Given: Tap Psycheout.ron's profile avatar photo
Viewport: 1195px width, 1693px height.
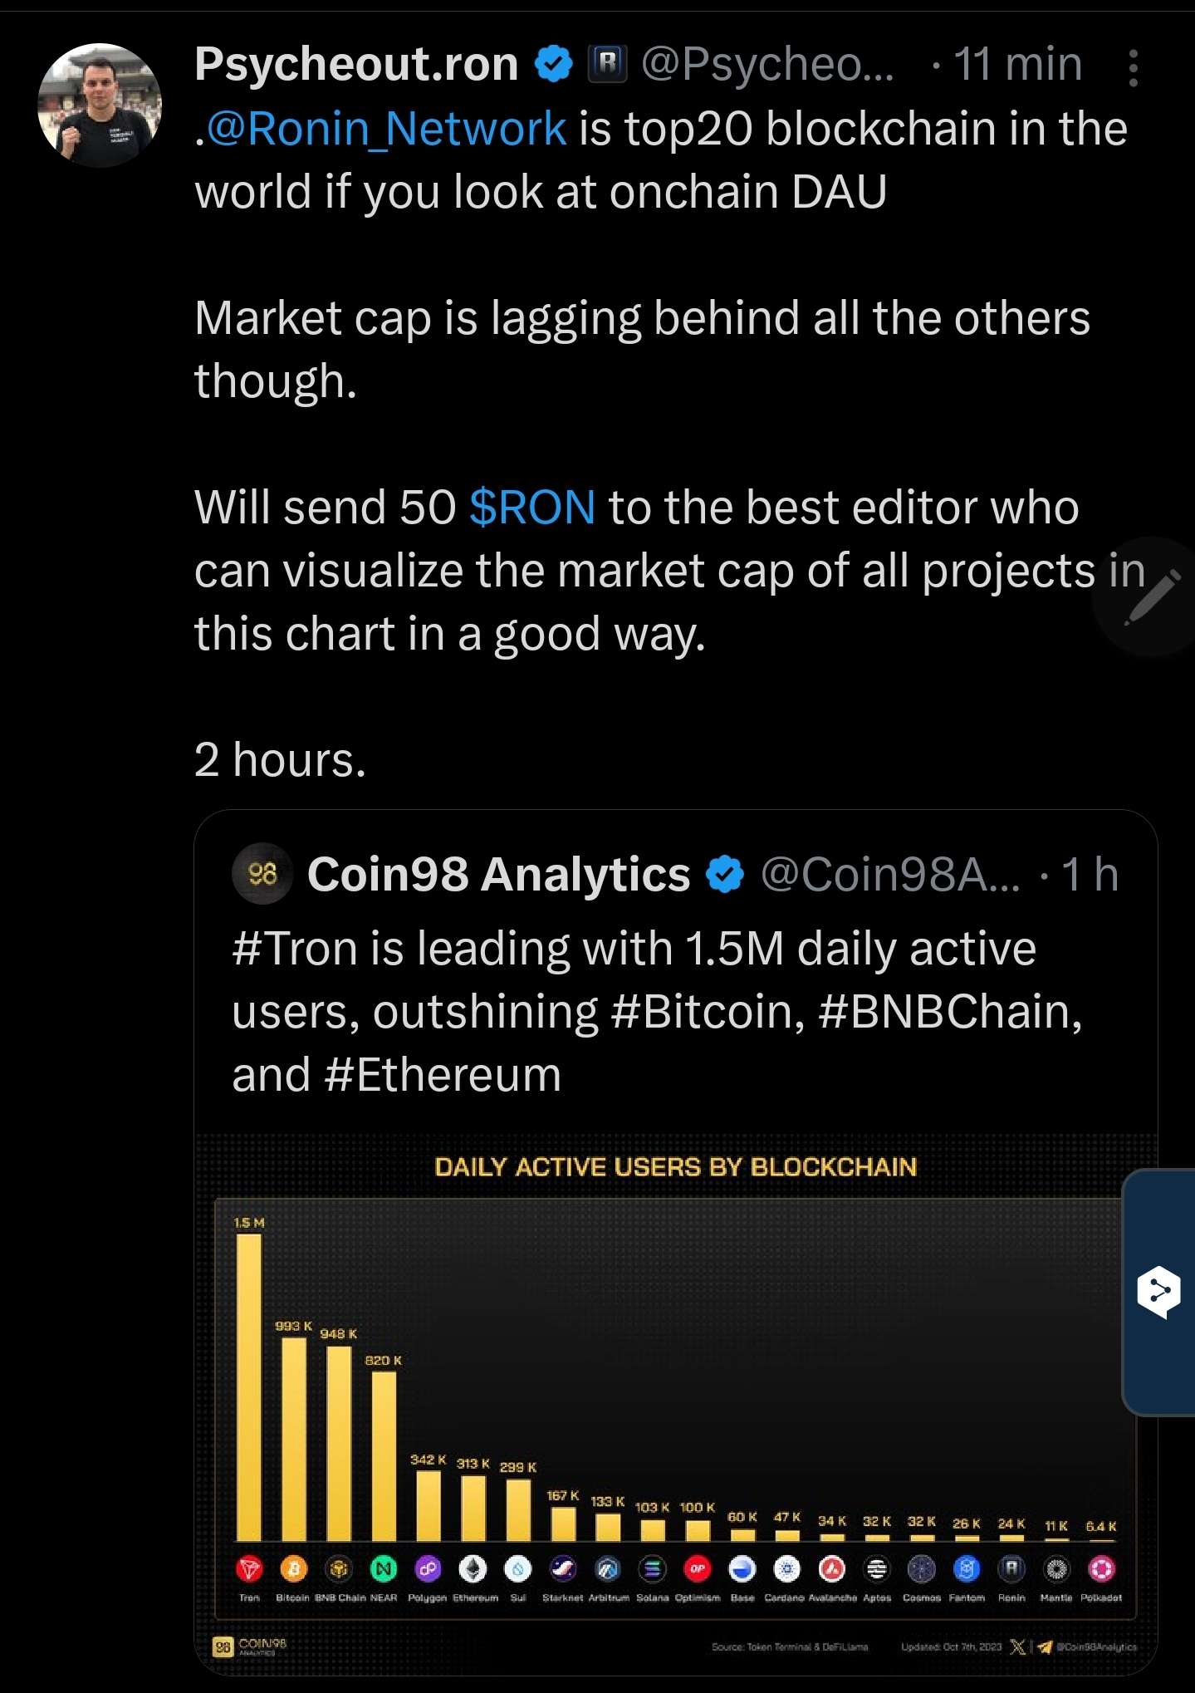Looking at the screenshot, I should (100, 106).
